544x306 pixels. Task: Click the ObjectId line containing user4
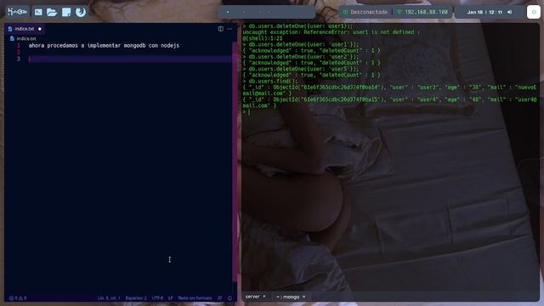click(389, 102)
